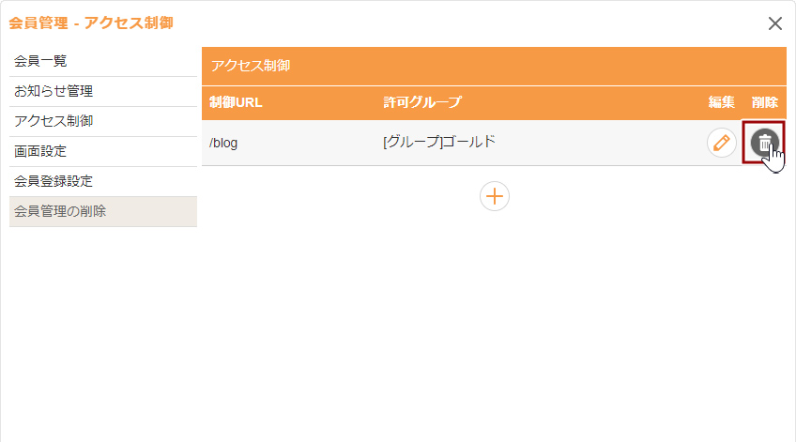Screen dimensions: 796x442
Task: Click the 許可グループ column header
Action: [421, 102]
